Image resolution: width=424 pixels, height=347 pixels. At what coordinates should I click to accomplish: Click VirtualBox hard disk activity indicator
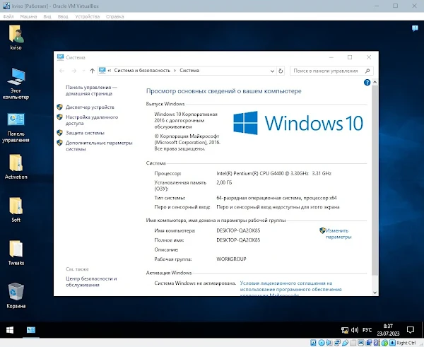click(313, 343)
